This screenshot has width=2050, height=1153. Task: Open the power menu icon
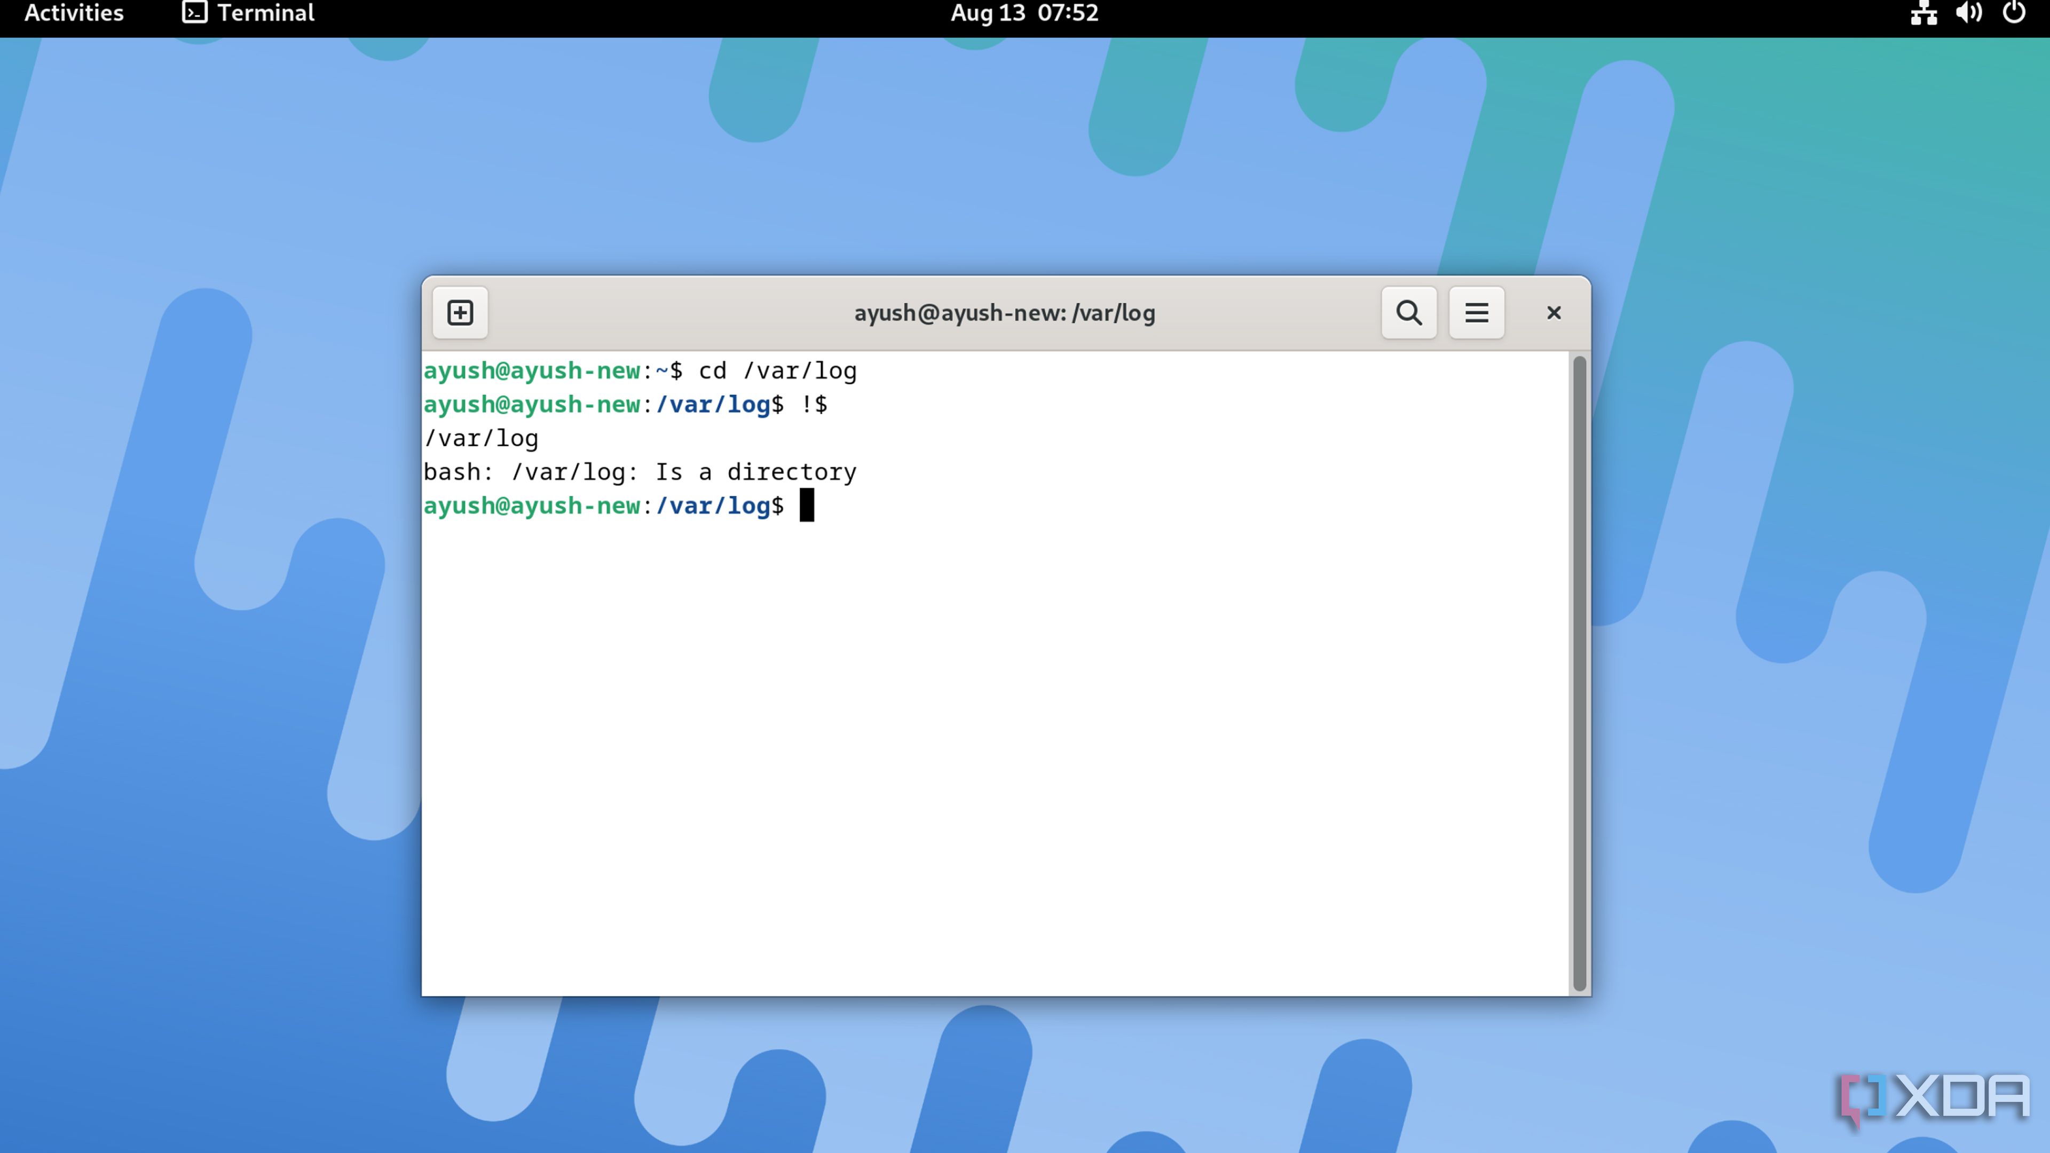[x=2014, y=13]
